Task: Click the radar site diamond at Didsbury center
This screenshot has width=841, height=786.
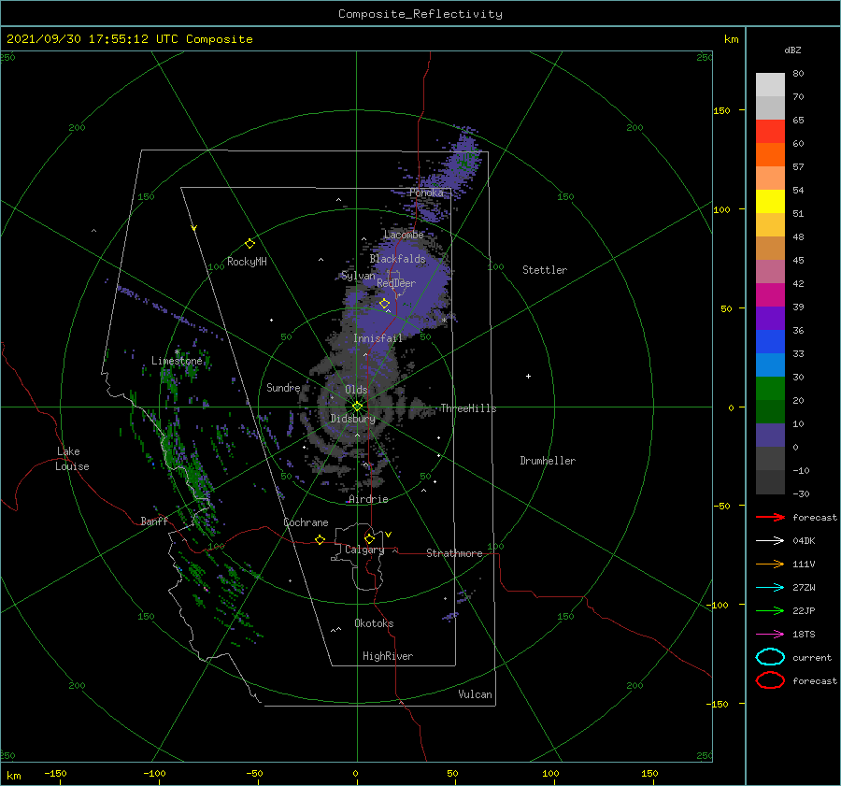Action: [357, 407]
